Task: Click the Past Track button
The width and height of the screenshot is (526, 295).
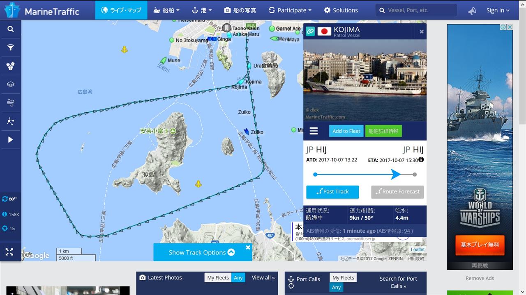Action: pyautogui.click(x=332, y=192)
